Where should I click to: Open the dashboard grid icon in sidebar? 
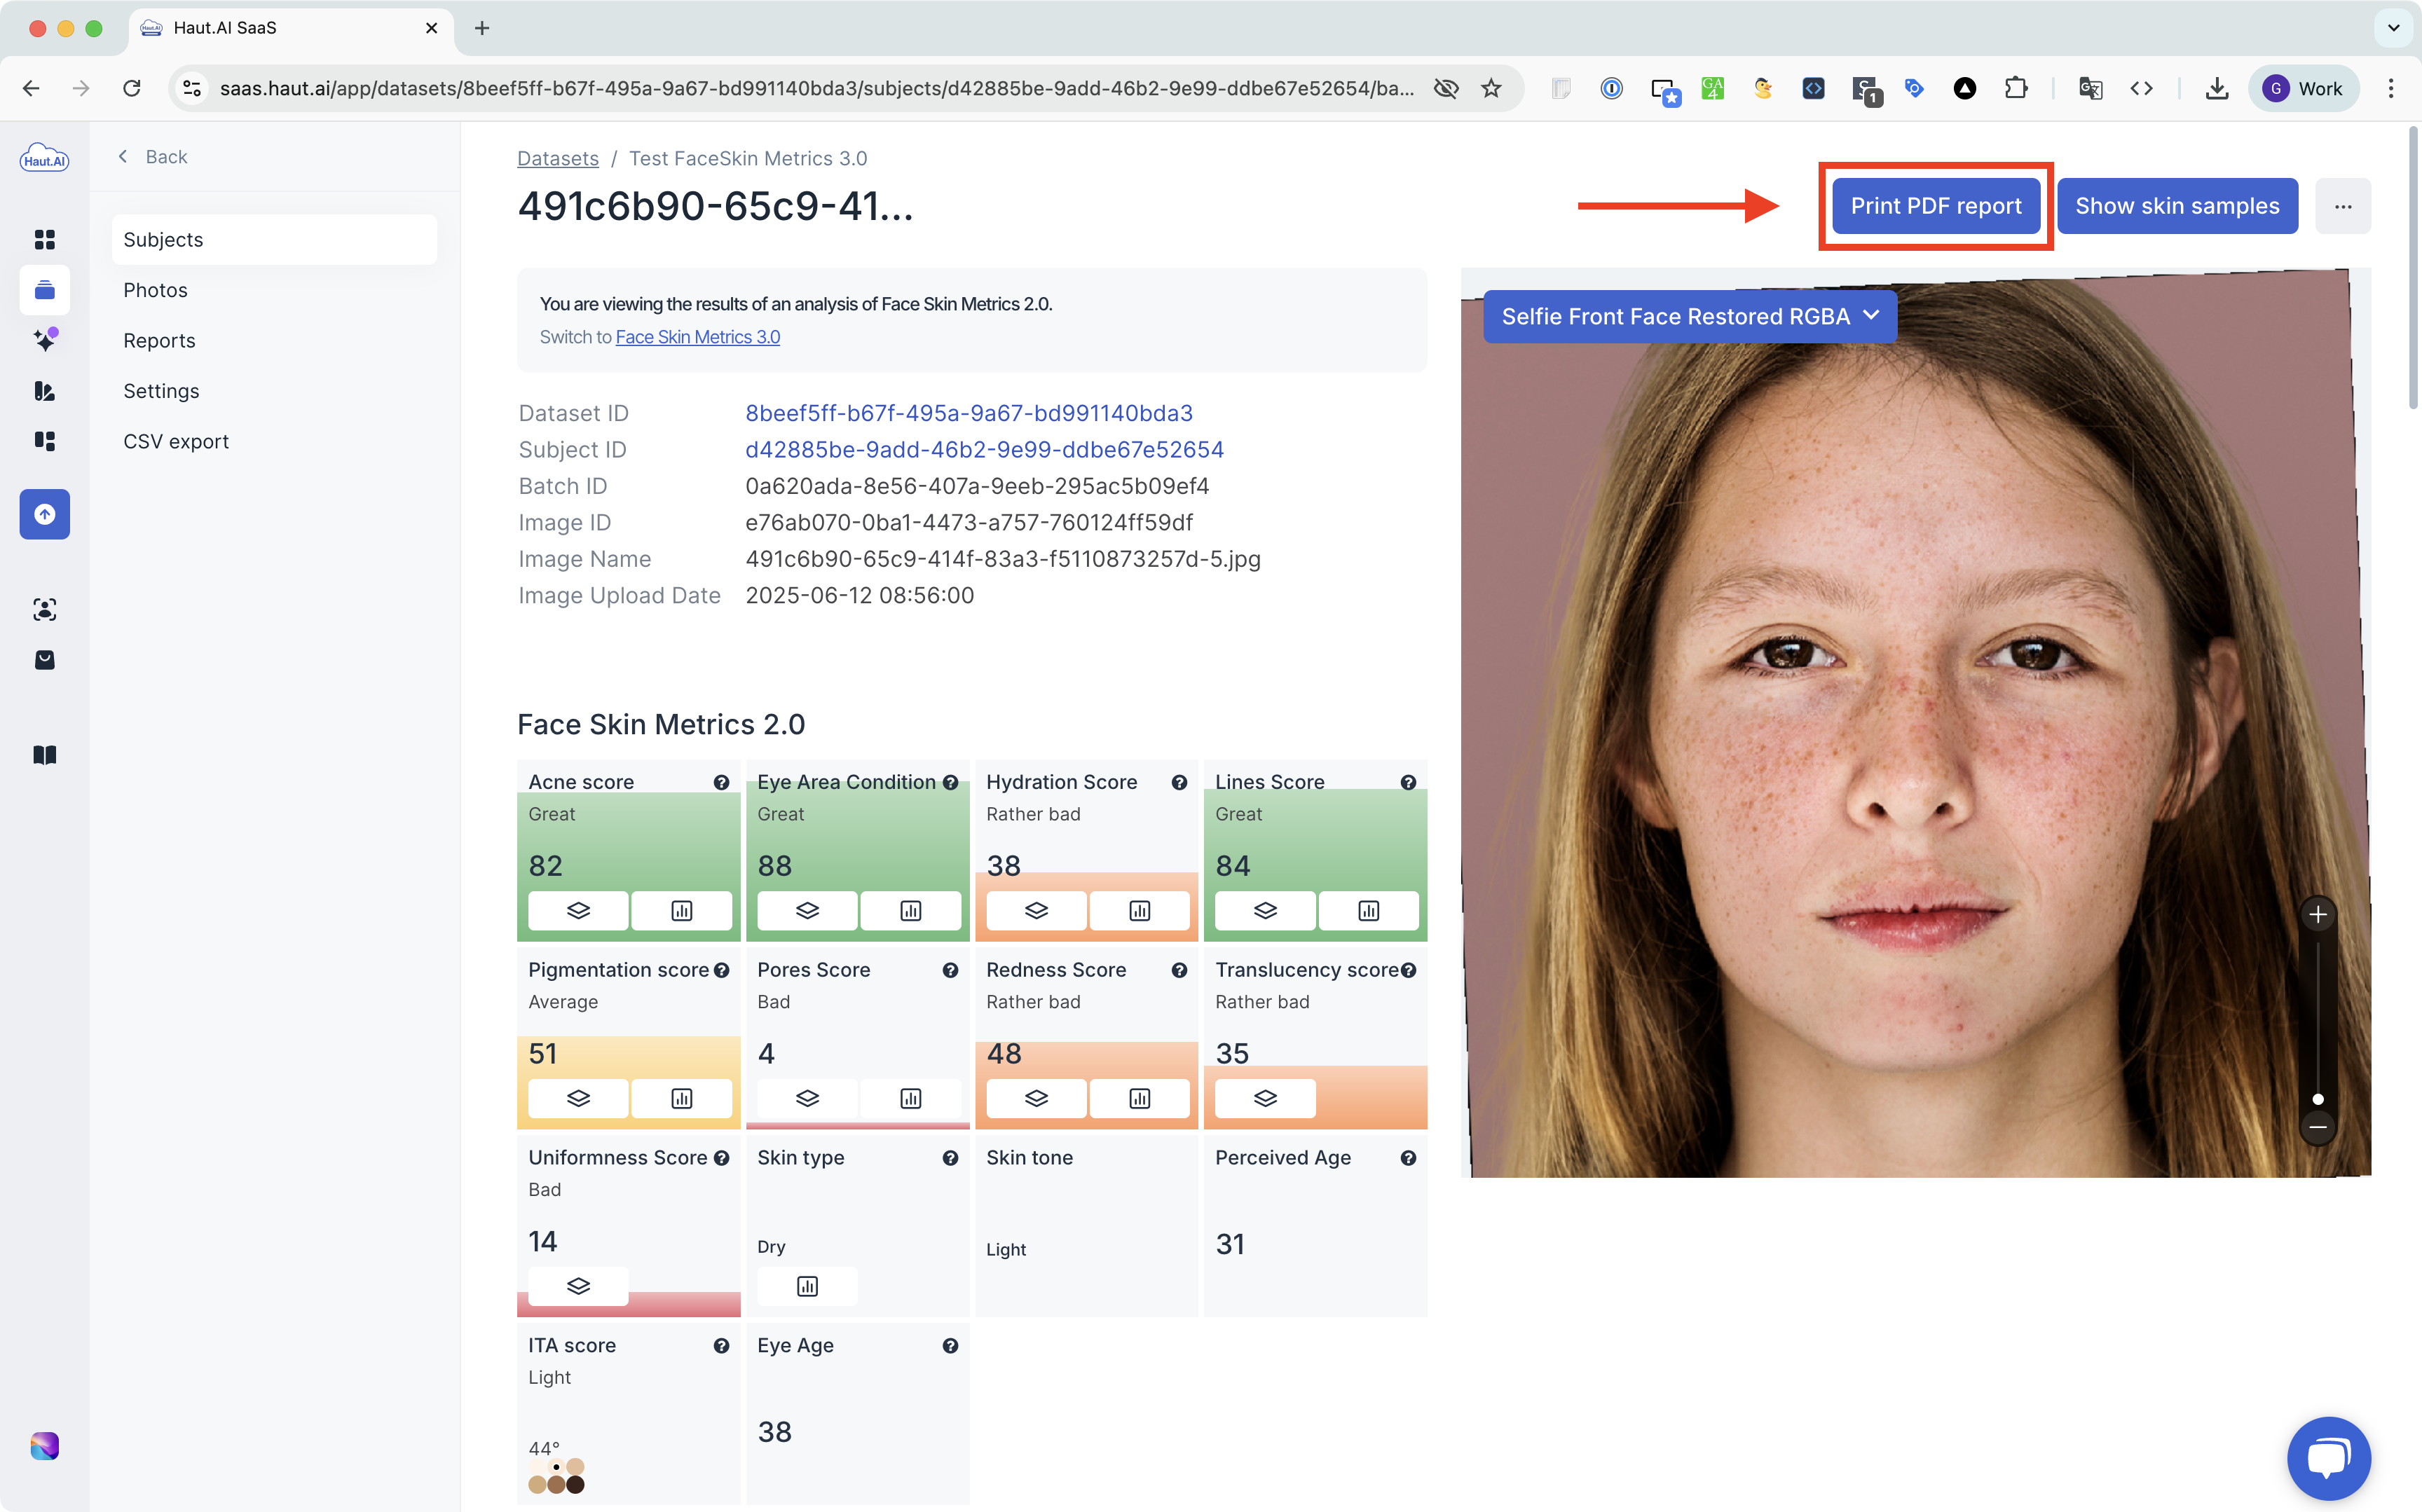(45, 239)
